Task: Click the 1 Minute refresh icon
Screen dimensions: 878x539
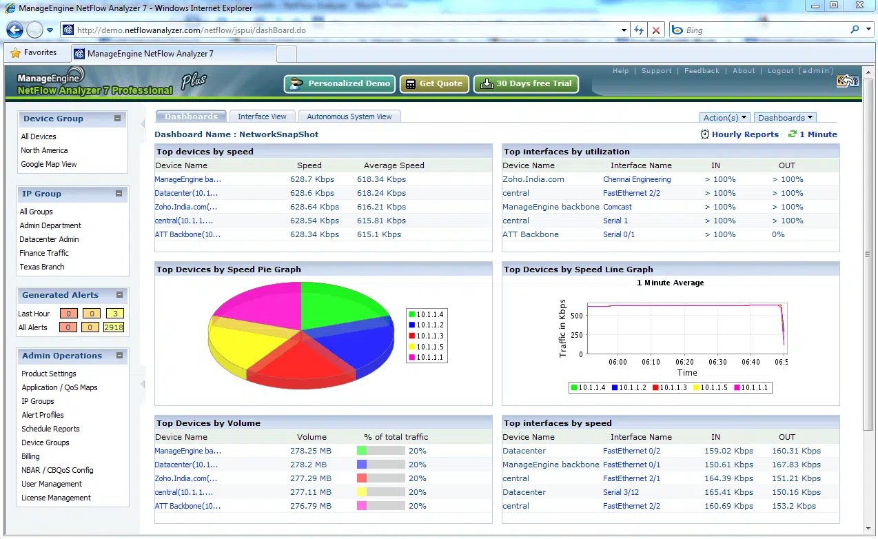Action: point(793,134)
